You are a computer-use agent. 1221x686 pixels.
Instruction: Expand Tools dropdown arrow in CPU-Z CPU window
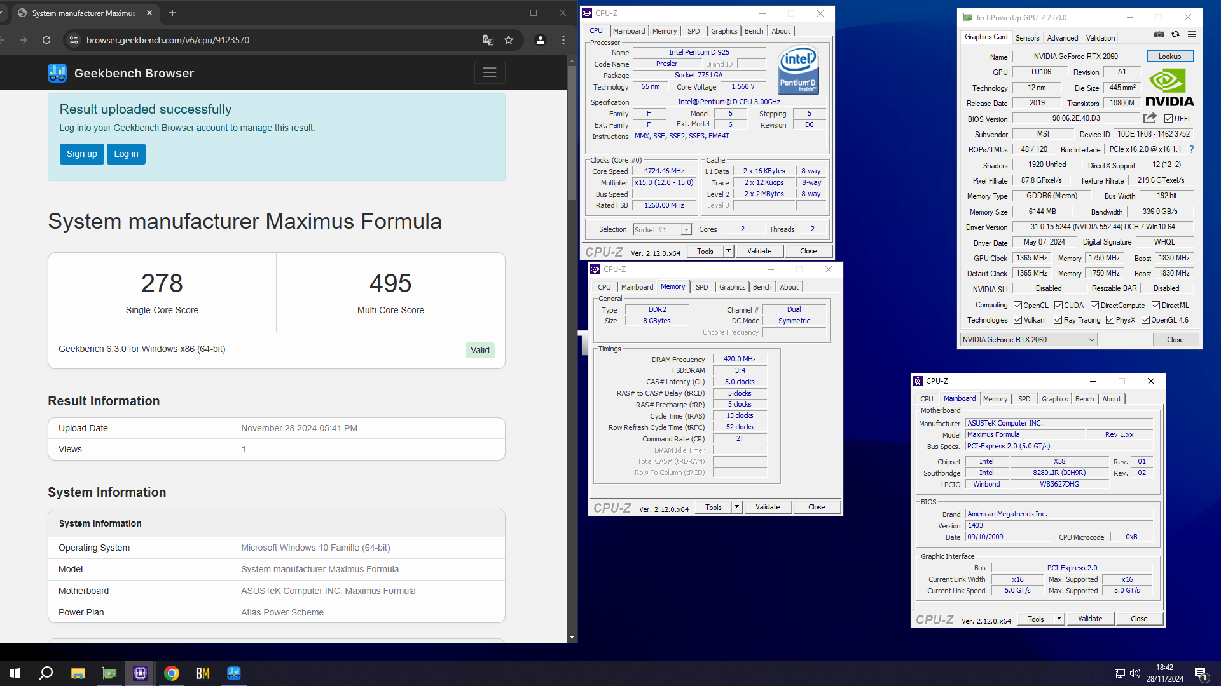tap(729, 251)
